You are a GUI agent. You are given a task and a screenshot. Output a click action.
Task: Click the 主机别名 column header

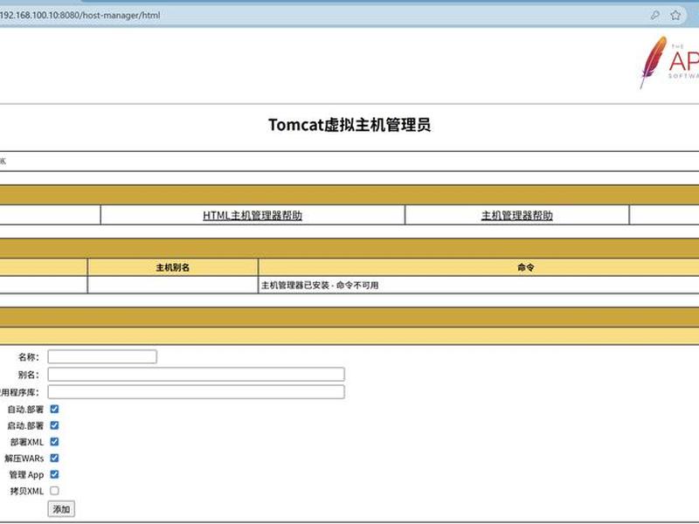point(173,267)
